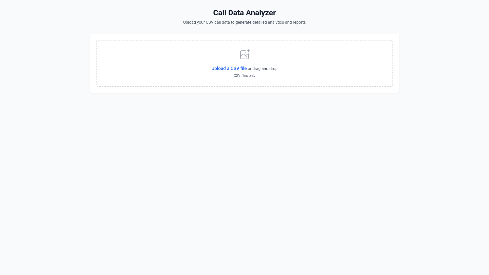Click the white card surrounding the dropzone

(93, 64)
